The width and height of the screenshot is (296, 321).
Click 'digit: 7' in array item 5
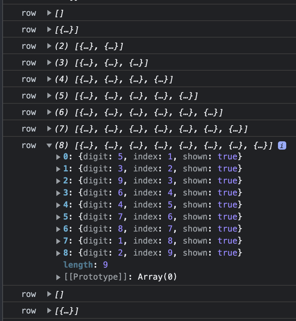(x=103, y=217)
